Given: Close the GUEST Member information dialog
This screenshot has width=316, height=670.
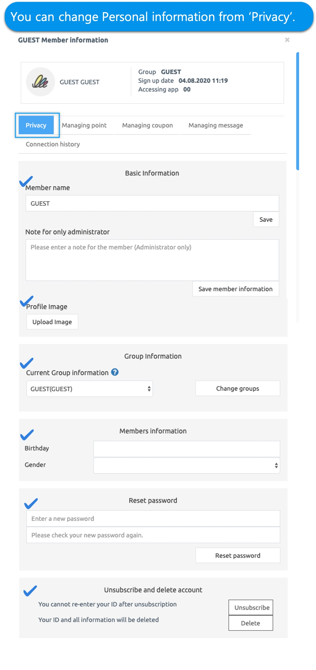Looking at the screenshot, I should pyautogui.click(x=287, y=40).
